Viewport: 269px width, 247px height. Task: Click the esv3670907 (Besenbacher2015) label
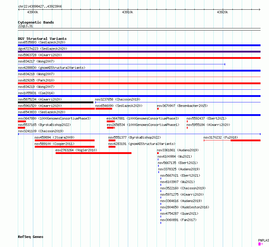182,106
